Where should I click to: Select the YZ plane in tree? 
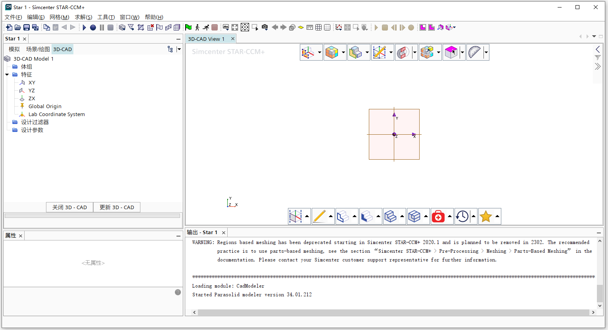coord(32,90)
